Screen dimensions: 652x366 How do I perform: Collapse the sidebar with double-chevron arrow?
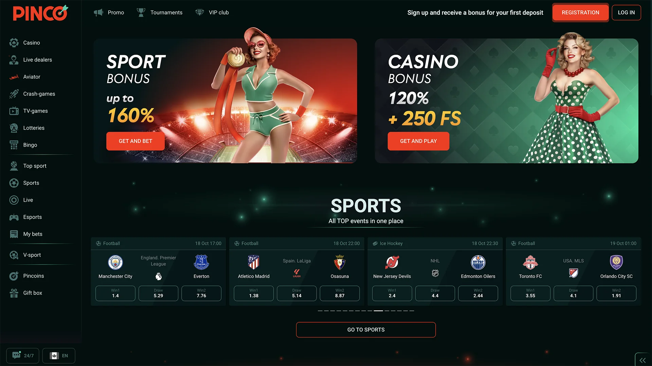[x=642, y=360]
